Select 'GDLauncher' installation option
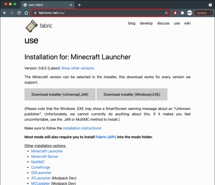Viewport: 215px width, 185px height. pos(41,173)
